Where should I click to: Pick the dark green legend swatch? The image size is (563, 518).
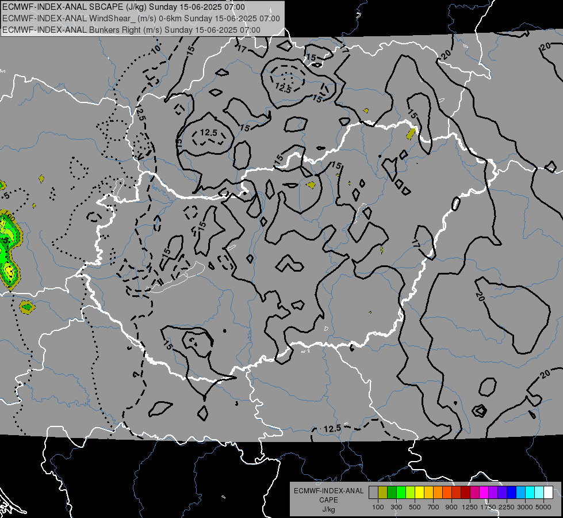click(x=392, y=493)
